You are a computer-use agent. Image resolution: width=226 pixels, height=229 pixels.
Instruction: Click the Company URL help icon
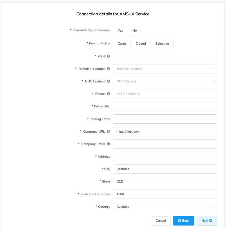109,131
